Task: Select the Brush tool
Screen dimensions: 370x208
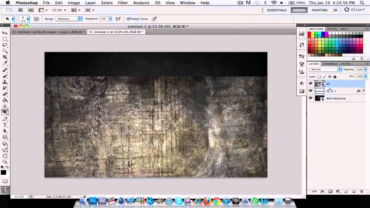Action: click(5, 76)
